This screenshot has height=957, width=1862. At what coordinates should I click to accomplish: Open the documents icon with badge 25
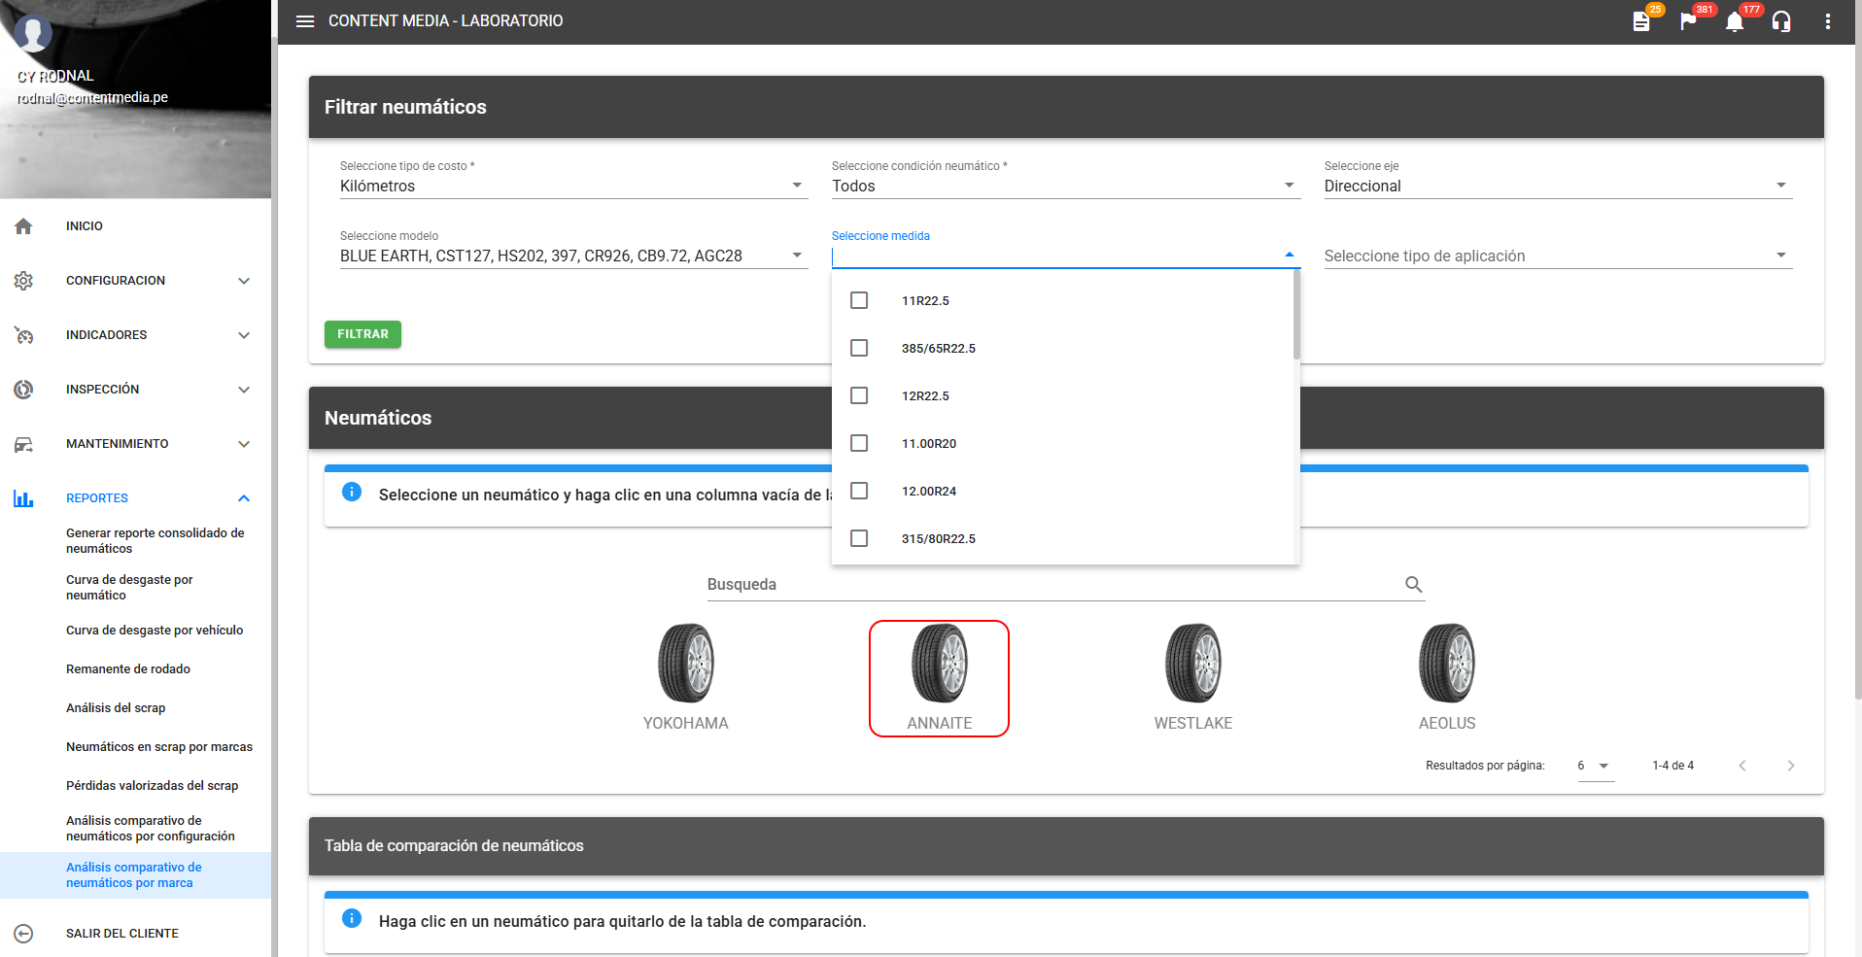[x=1641, y=21]
